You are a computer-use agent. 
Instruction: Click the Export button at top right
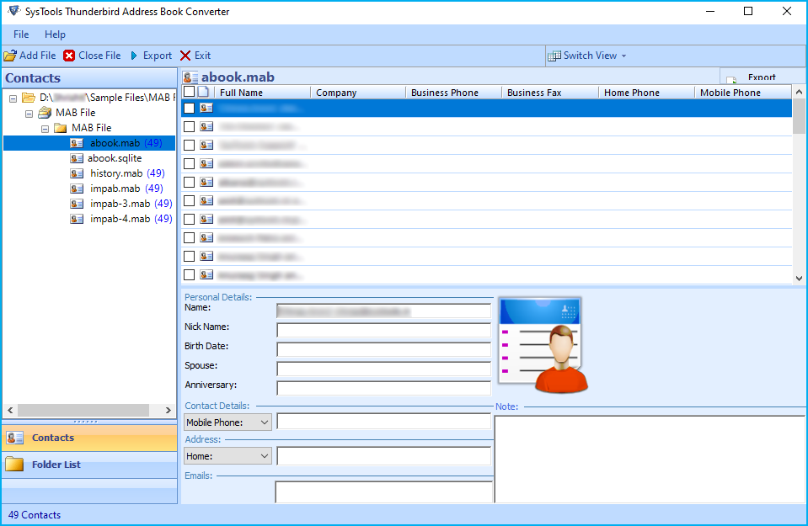(x=762, y=77)
